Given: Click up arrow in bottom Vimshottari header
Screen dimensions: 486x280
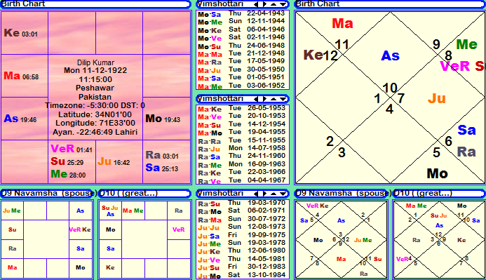Looking at the screenshot, I should click(274, 194).
